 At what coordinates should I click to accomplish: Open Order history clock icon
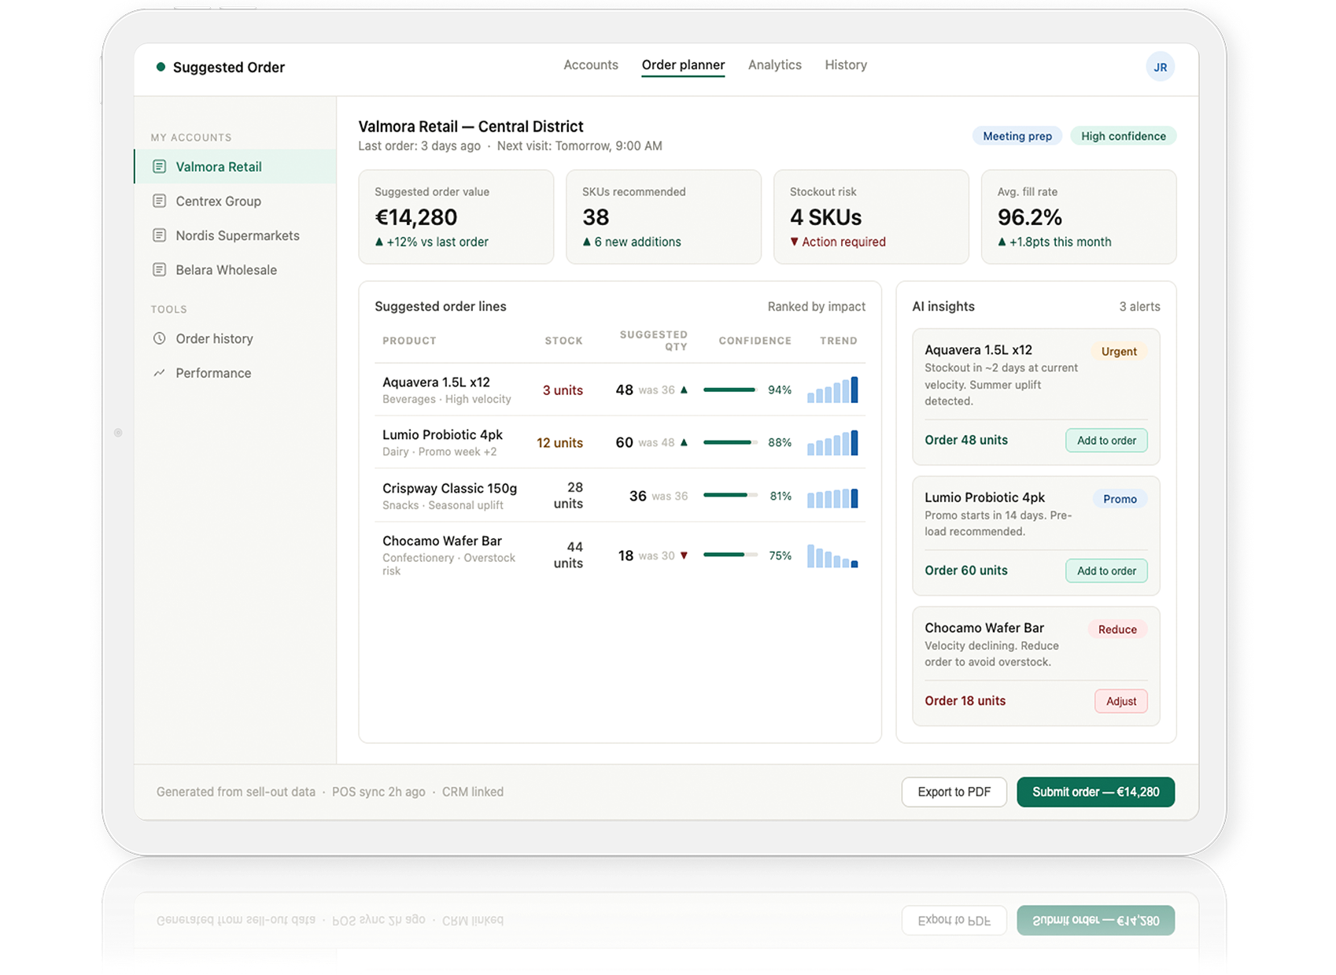[160, 338]
